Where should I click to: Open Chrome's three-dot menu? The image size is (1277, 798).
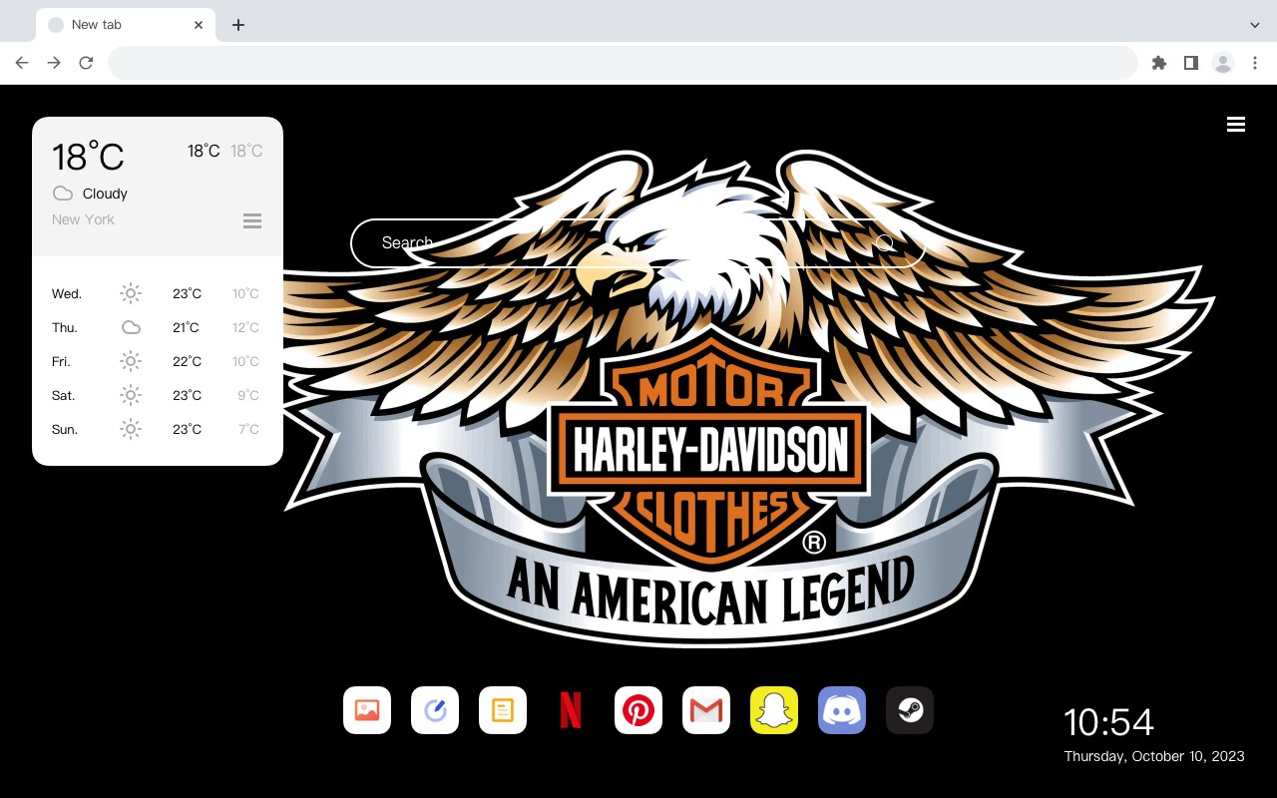coord(1255,63)
